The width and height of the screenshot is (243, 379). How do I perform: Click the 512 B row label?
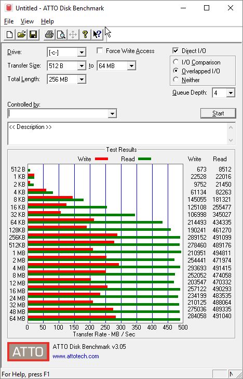click(x=18, y=169)
